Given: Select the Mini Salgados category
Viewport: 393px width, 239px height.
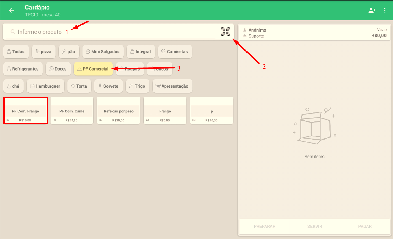Looking at the screenshot, I should click(x=103, y=52).
